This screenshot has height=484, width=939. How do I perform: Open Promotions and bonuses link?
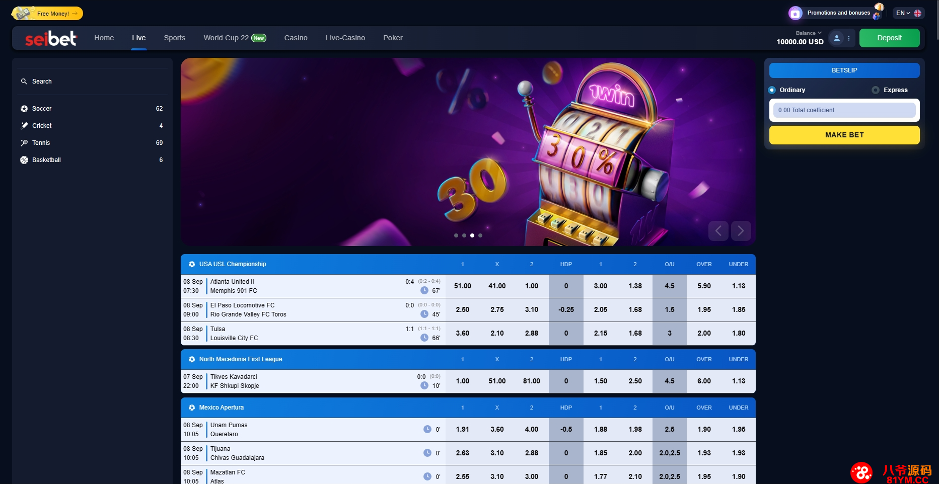pyautogui.click(x=839, y=13)
